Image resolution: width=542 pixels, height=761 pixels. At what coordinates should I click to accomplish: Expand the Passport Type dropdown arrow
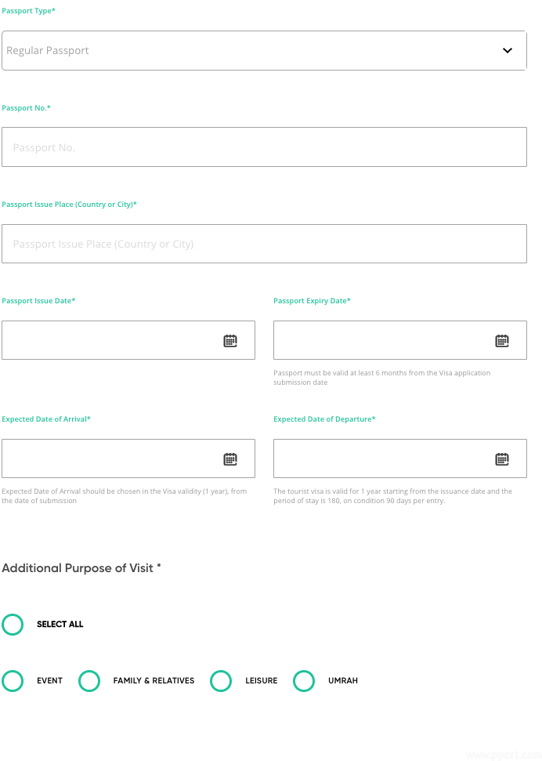click(x=508, y=51)
